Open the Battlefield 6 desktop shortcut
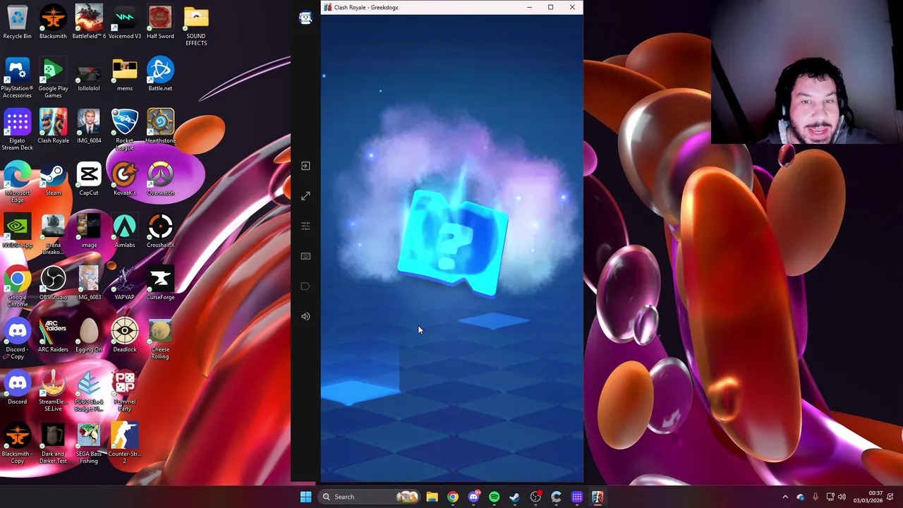Viewport: 903px width, 508px height. [89, 23]
